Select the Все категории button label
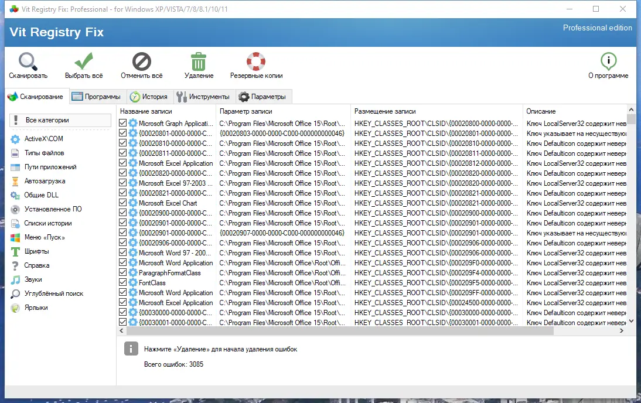The height and width of the screenshot is (403, 641). pos(47,120)
